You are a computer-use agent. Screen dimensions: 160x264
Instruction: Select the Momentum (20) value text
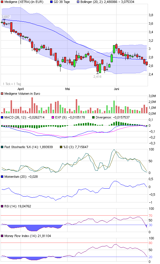pyautogui.click(x=21, y=177)
